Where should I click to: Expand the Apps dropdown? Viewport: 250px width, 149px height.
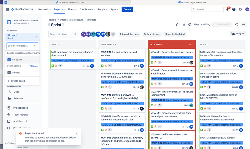(x=114, y=9)
